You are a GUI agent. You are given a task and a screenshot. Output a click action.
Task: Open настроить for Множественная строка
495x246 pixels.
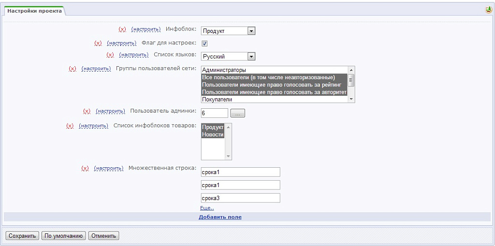[x=109, y=168]
